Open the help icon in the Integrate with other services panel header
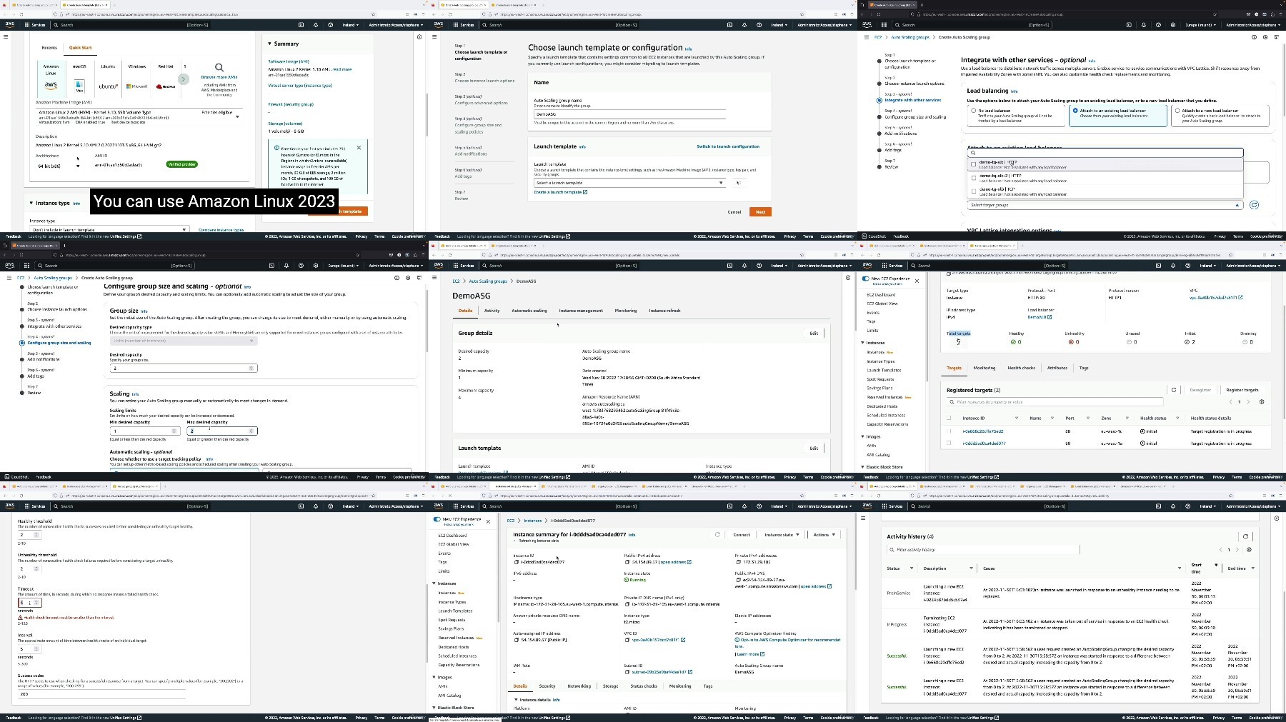 point(1158,25)
